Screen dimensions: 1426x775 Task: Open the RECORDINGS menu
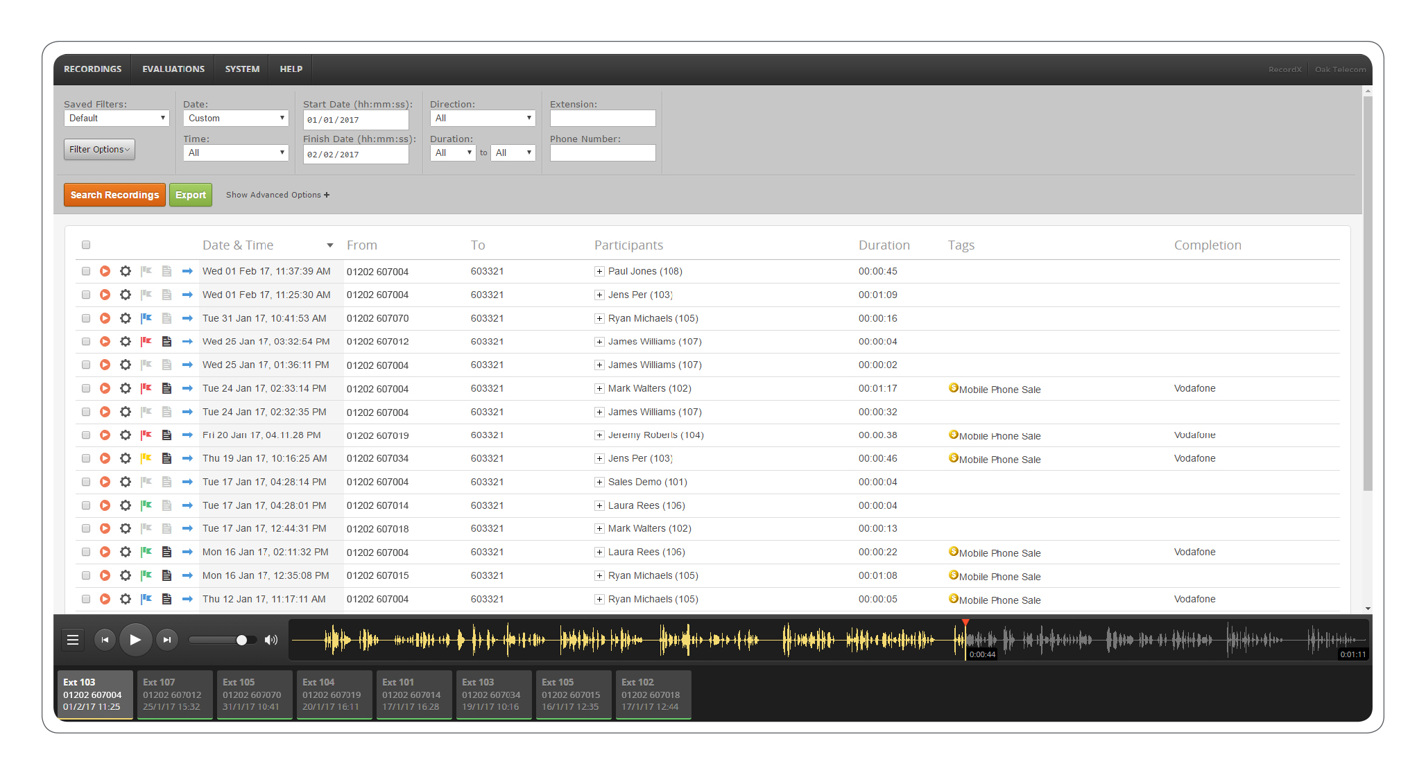click(92, 69)
